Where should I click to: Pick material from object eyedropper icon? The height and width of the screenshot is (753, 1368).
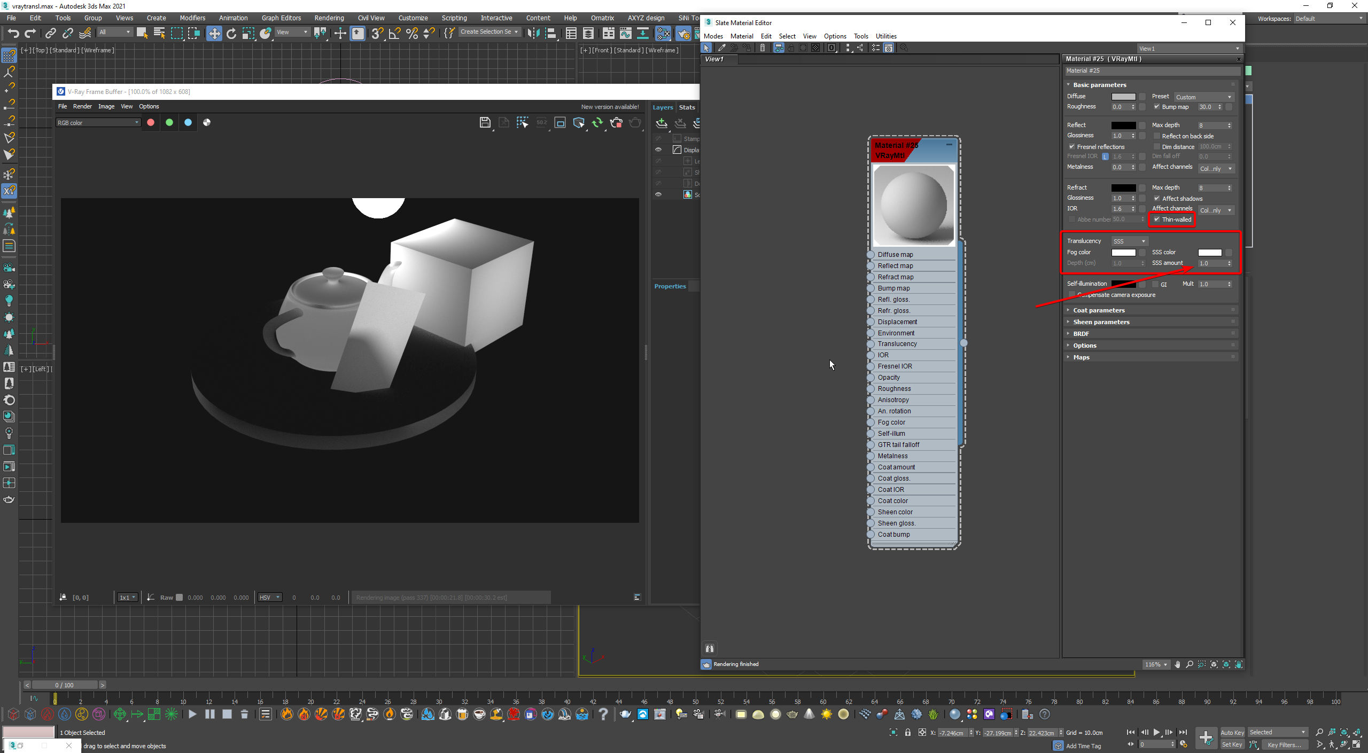pos(721,48)
